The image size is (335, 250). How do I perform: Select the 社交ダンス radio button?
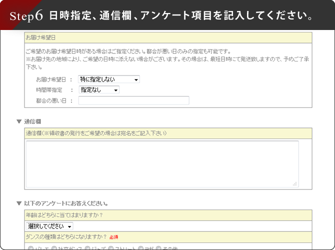pos(54,248)
